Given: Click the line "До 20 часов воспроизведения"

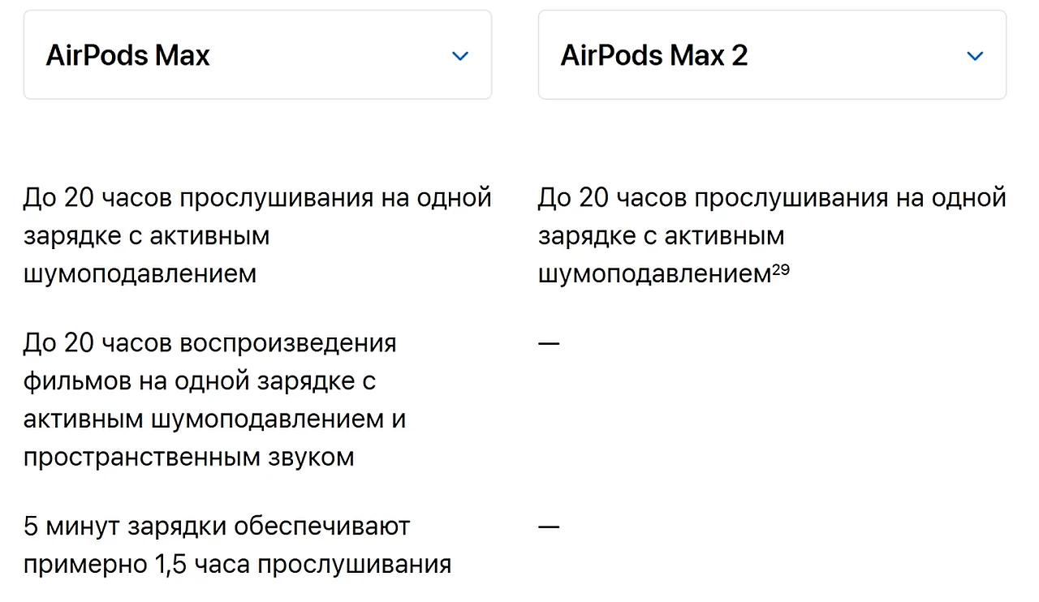Looking at the screenshot, I should (x=209, y=343).
